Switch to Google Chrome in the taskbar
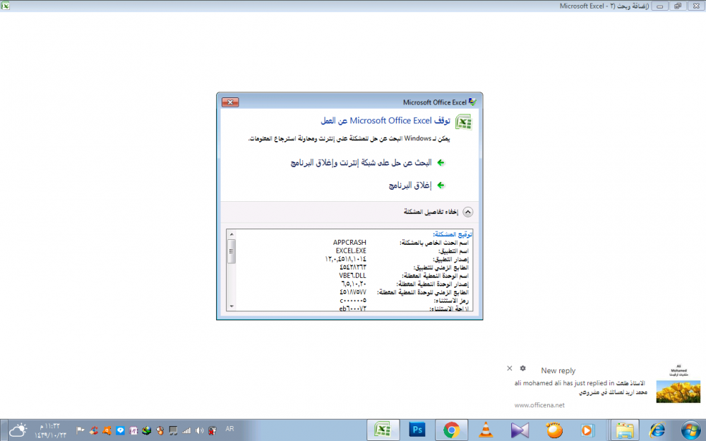 tap(451, 430)
